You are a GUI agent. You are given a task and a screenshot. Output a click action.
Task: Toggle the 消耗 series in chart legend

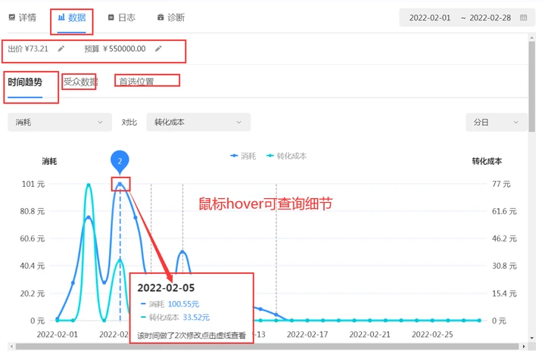[x=244, y=156]
